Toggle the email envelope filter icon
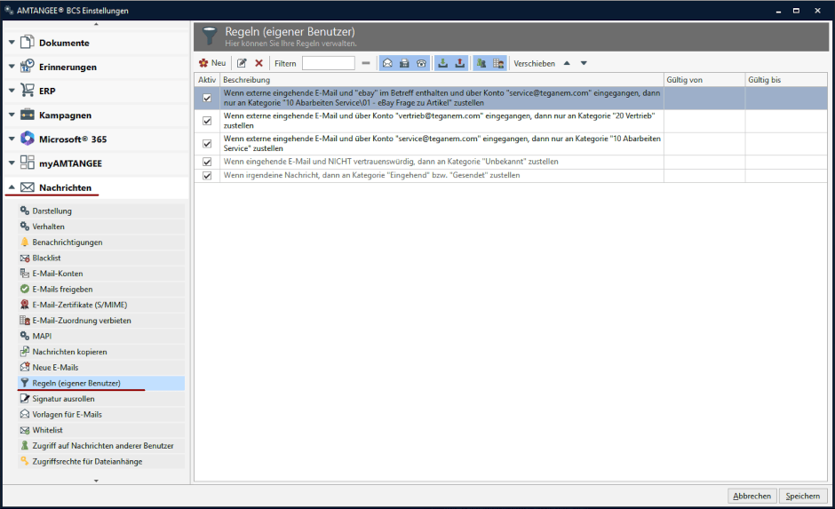The image size is (835, 509). (x=387, y=63)
